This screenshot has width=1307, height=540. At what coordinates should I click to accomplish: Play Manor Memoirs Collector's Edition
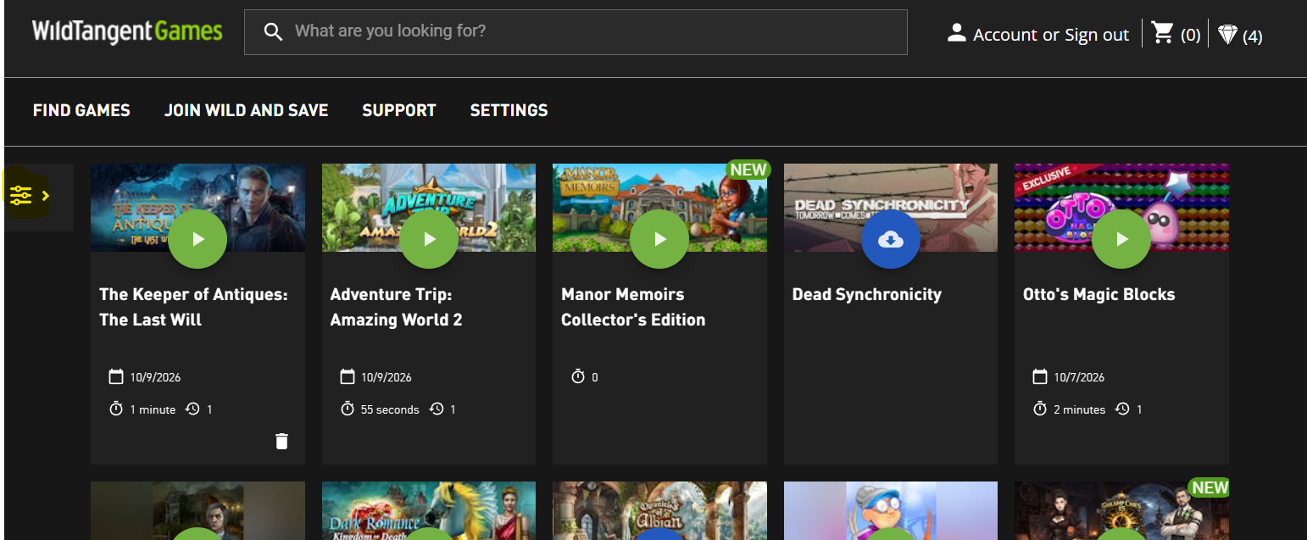pos(659,239)
